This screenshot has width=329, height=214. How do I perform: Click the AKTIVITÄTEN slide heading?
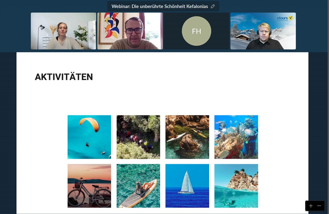pos(64,77)
